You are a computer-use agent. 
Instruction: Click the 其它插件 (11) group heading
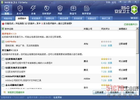10,50
